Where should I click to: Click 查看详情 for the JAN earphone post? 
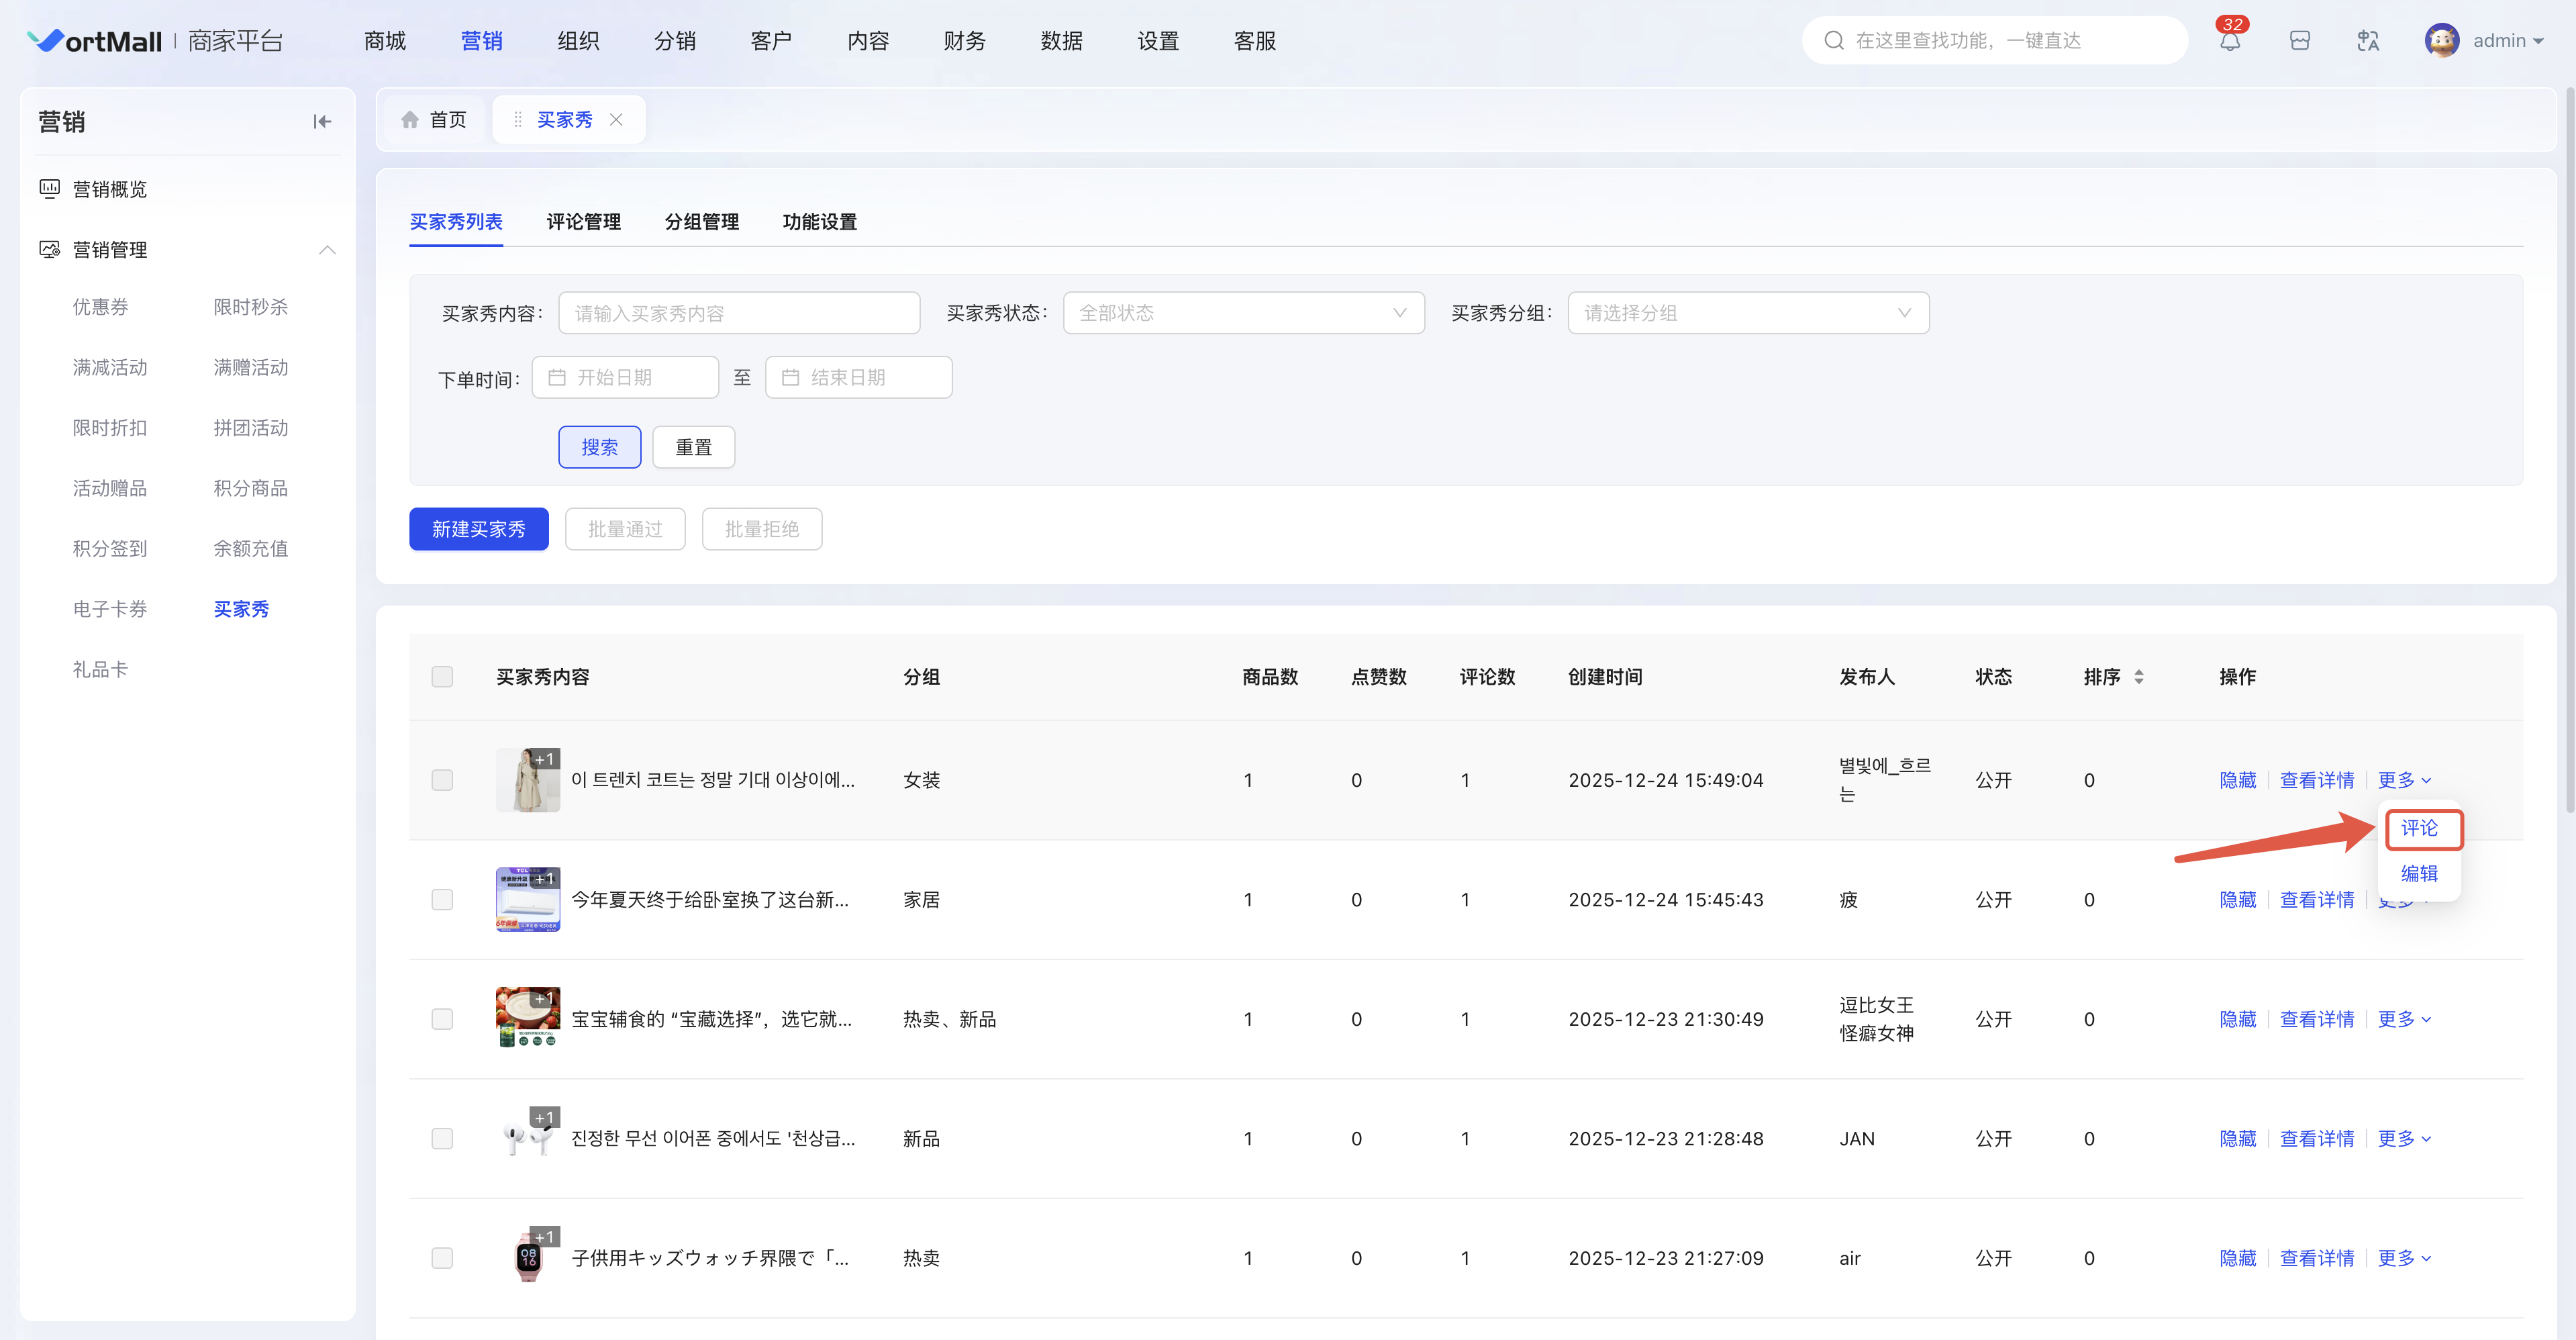(x=2316, y=1138)
